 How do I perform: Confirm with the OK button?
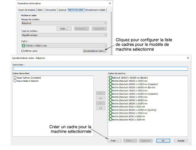(x=163, y=141)
